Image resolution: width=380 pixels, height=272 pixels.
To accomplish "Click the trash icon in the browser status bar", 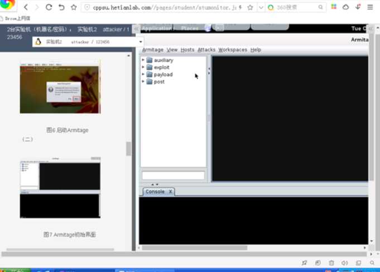I will (331, 263).
